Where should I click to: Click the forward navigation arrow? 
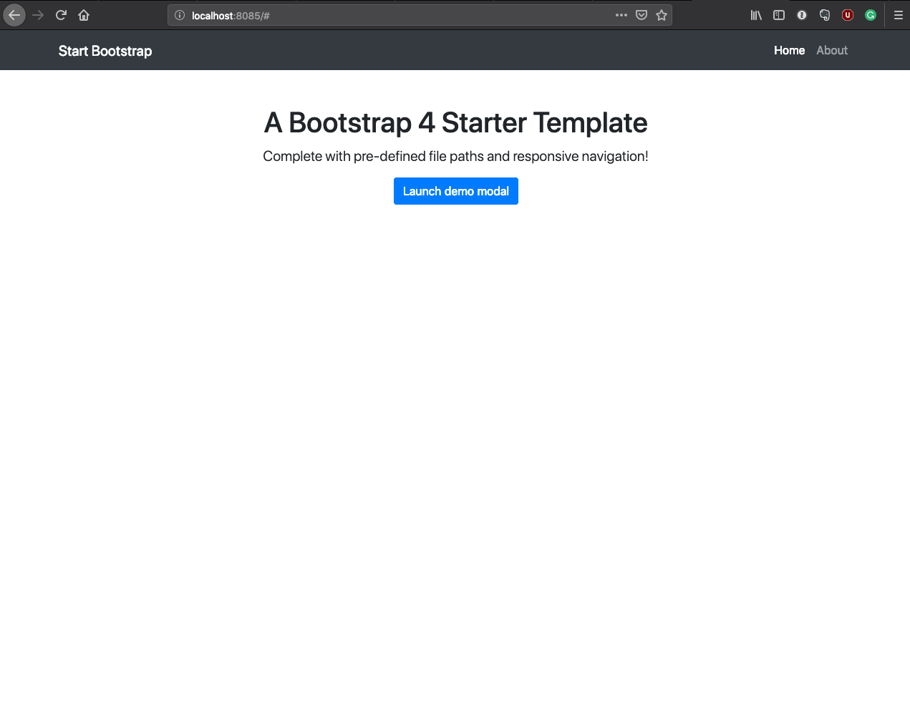click(x=38, y=15)
